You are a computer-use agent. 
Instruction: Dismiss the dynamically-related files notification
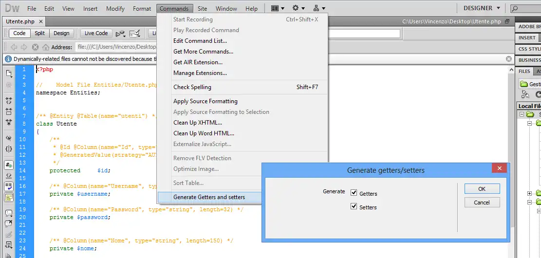click(508, 59)
